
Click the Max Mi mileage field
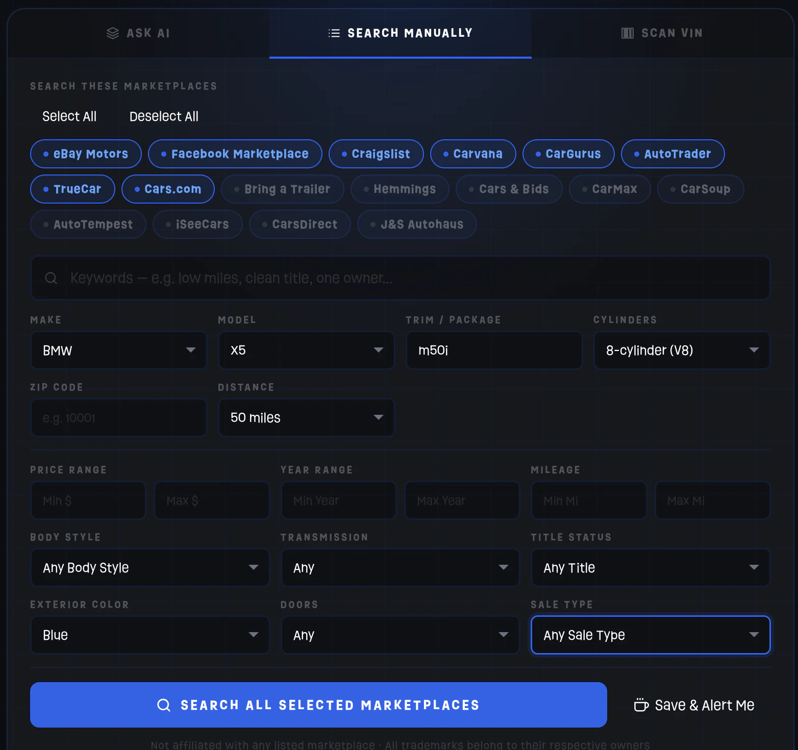pos(713,500)
